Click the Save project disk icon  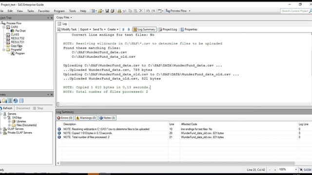tap(107, 11)
